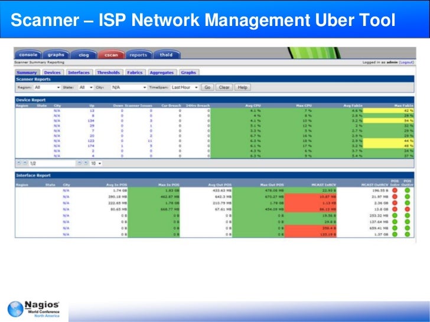430x322 pixels.
Task: Click the Max CPU column header
Action: 304,106
